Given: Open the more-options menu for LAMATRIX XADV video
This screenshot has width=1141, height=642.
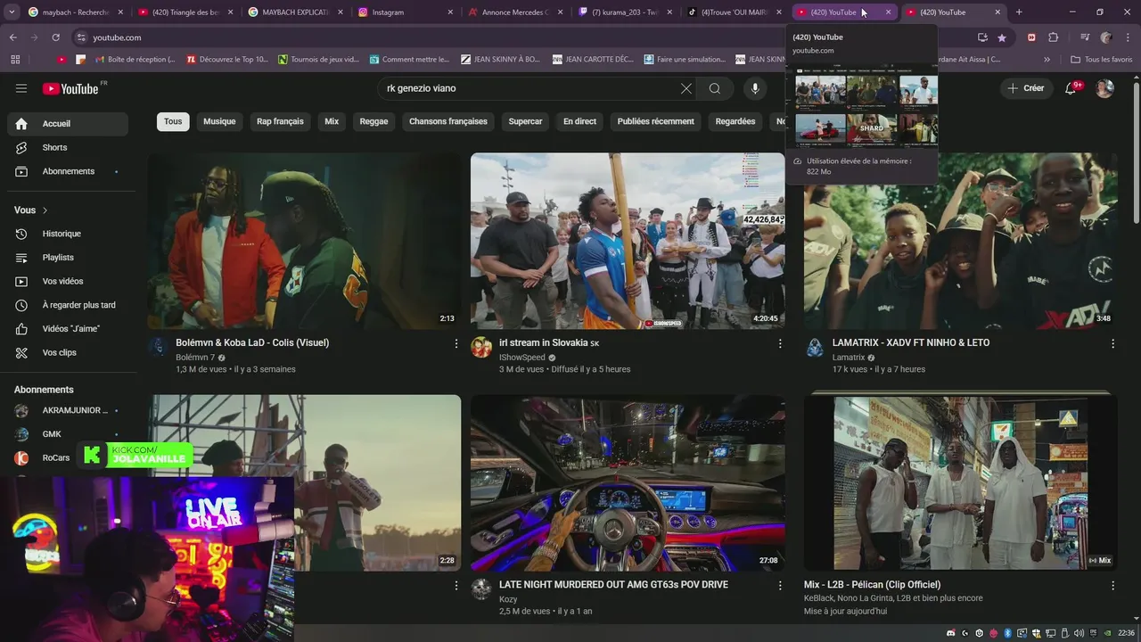Looking at the screenshot, I should (x=1112, y=343).
